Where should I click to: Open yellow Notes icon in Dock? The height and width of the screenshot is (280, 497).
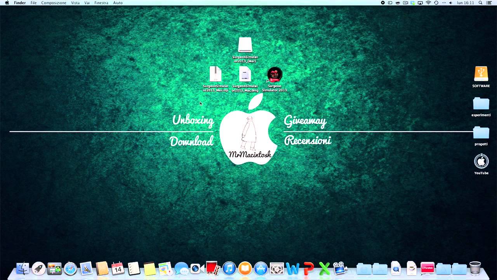pos(149,268)
